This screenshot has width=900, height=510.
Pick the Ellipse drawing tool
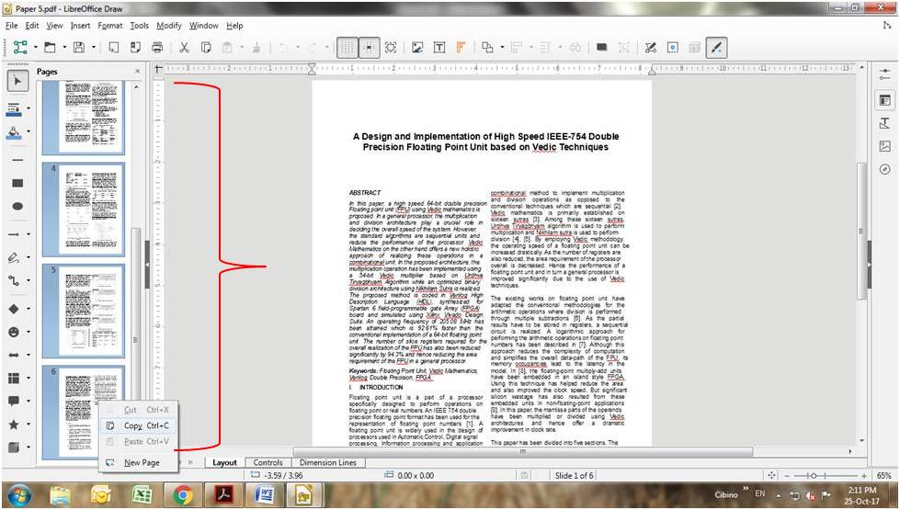tap(17, 206)
